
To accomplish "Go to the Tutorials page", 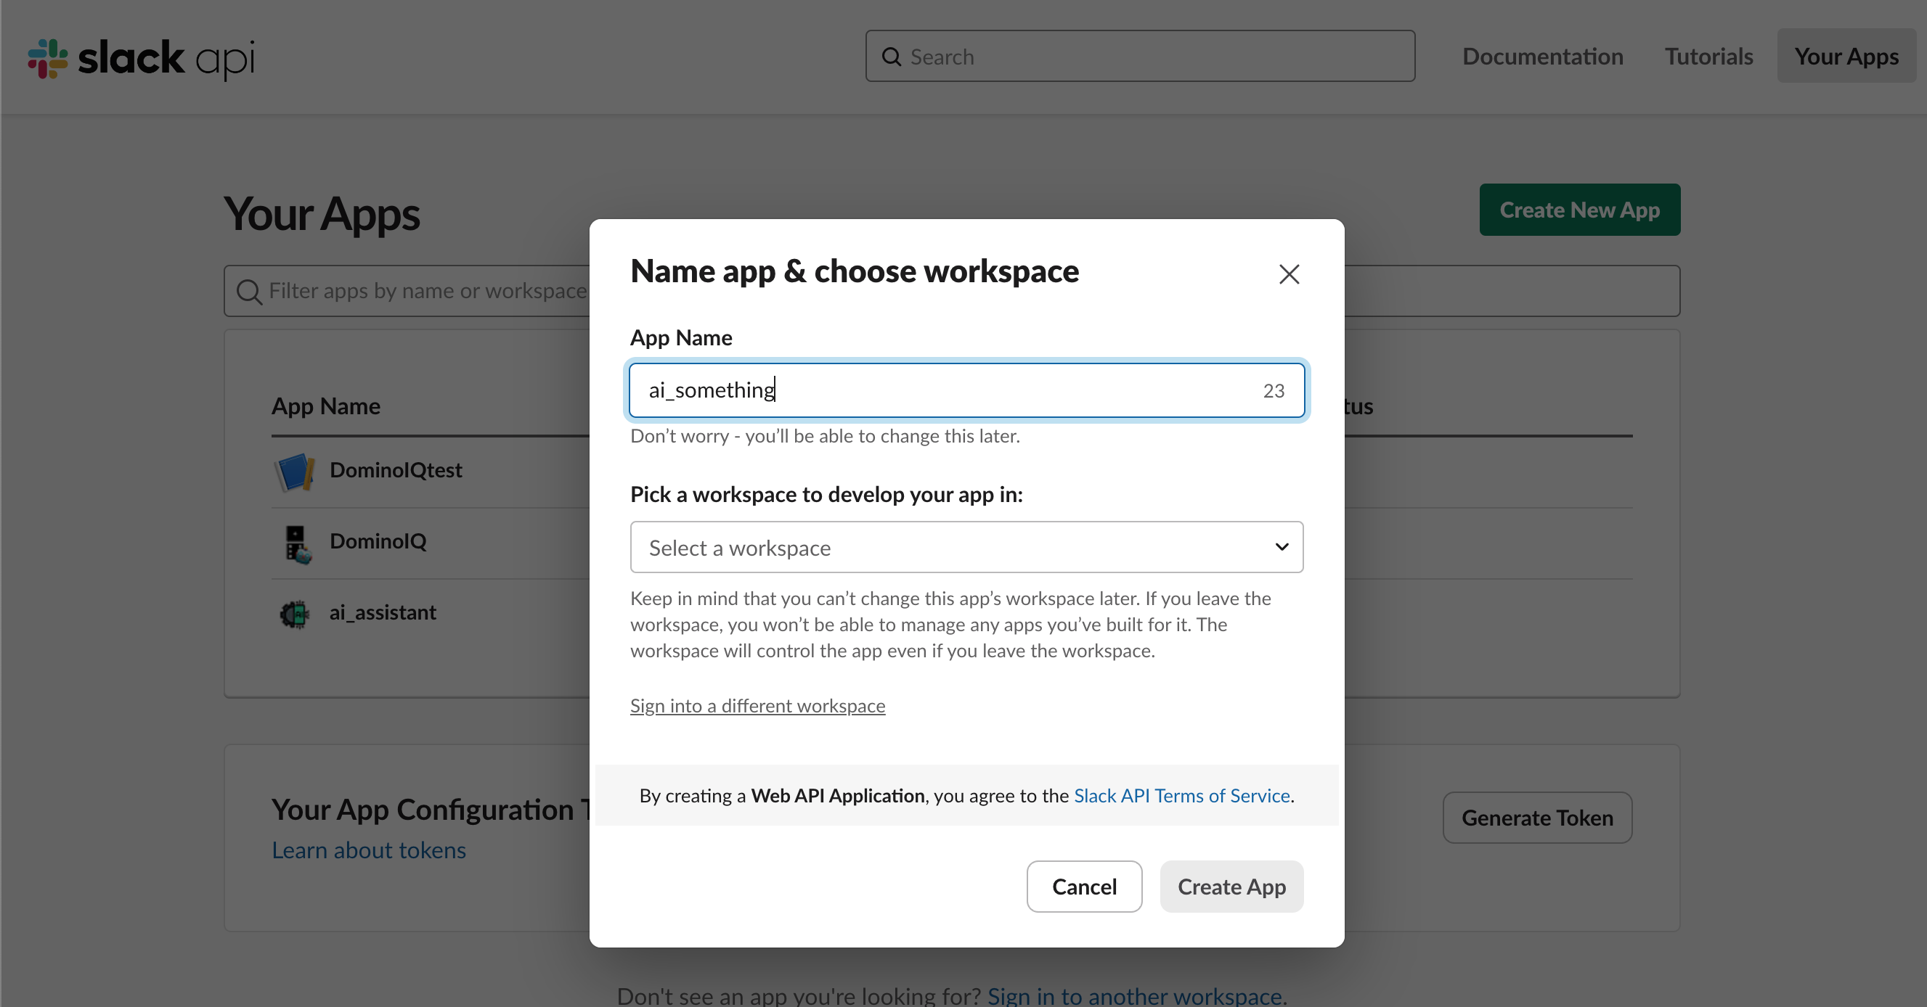I will pyautogui.click(x=1708, y=57).
